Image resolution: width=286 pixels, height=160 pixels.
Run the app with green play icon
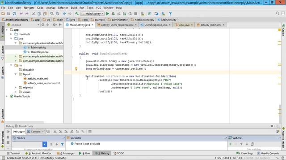pos(108,14)
